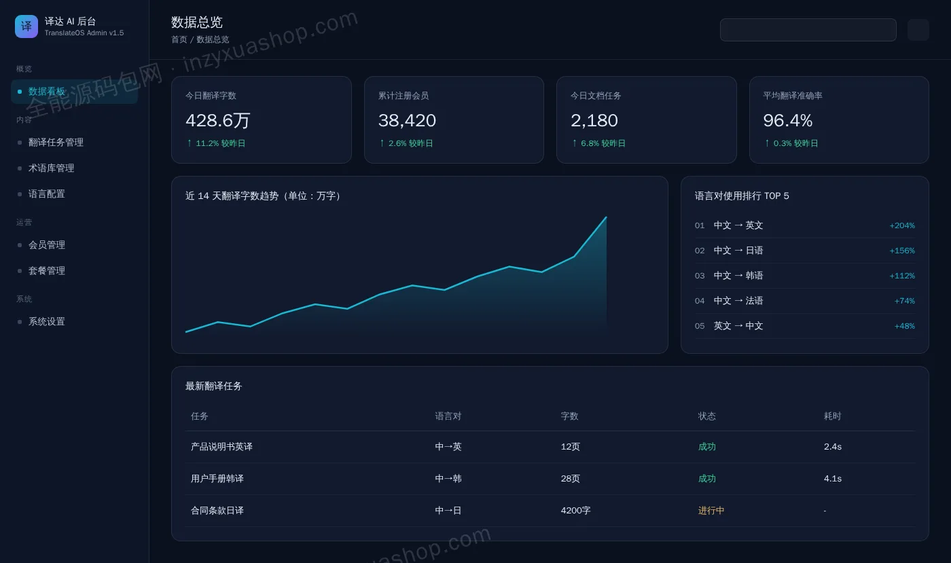Select 语言配置 in the sidebar
This screenshot has width=951, height=563.
(74, 194)
